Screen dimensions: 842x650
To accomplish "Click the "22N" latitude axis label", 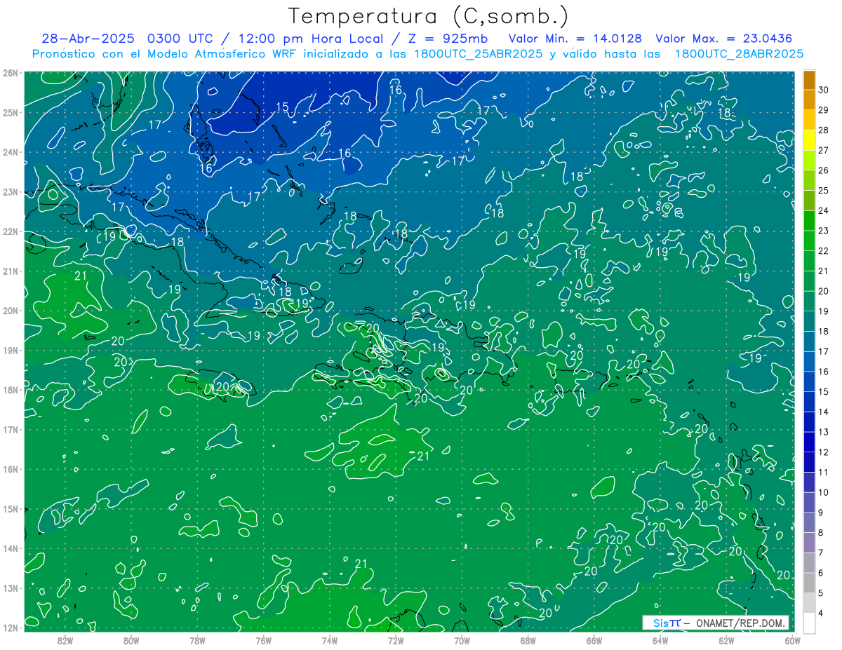I will point(11,231).
